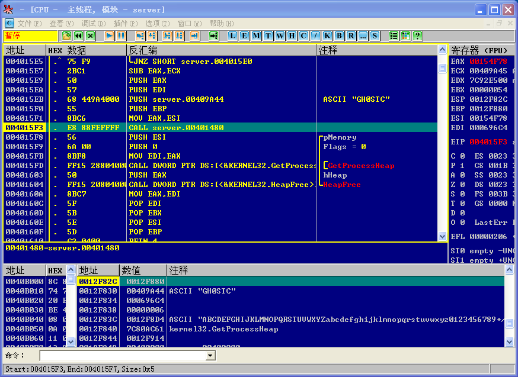
Task: Open the green help question icon
Action: click(x=418, y=36)
